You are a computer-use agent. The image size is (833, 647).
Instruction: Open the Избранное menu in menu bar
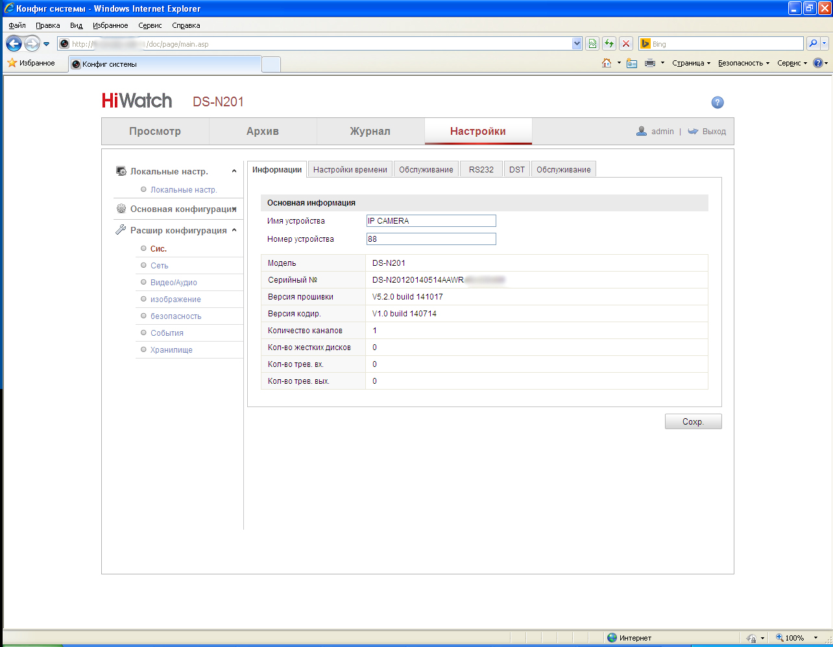tap(110, 25)
